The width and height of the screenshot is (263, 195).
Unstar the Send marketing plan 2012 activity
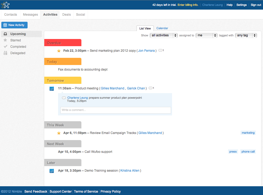click(59, 51)
